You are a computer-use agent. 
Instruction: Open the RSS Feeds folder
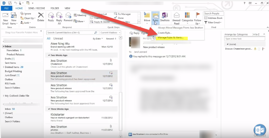pyautogui.click(x=10, y=83)
